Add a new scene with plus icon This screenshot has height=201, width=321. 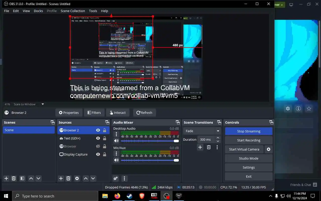pyautogui.click(x=6, y=178)
